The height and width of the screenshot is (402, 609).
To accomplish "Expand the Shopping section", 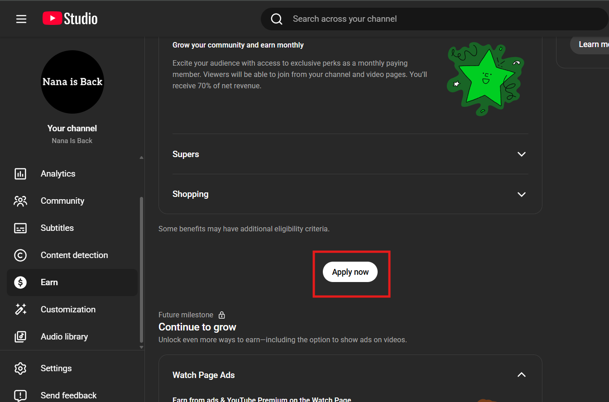I will click(521, 194).
